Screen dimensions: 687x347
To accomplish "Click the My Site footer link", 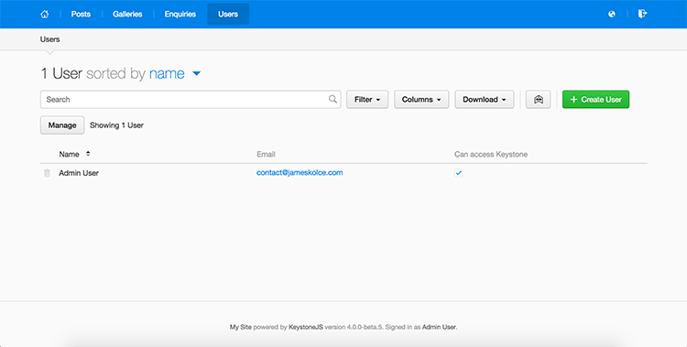I will pos(241,327).
